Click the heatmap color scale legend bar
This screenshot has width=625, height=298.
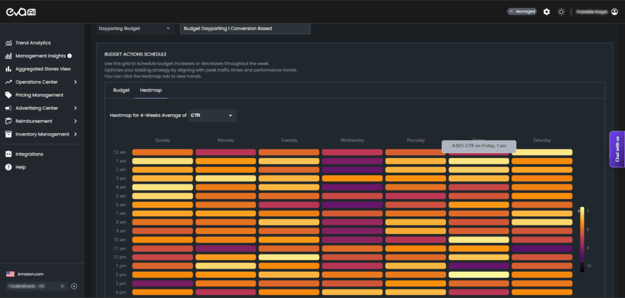582,239
